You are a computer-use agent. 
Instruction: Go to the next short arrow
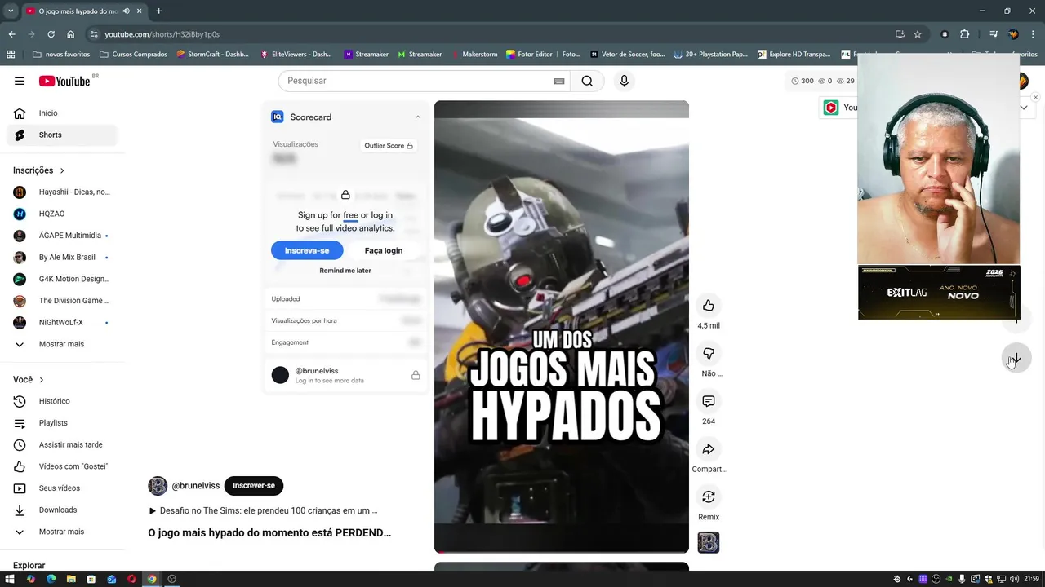point(1016,359)
